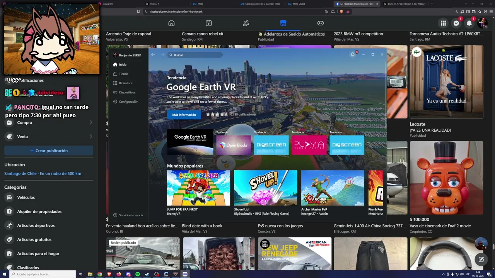Open File Explorer from the taskbar
This screenshot has height=278, width=495.
pos(90,274)
